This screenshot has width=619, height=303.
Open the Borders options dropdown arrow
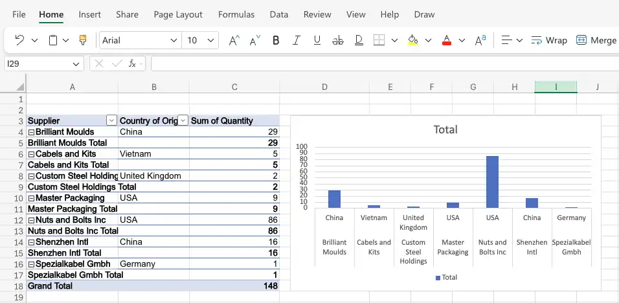pyautogui.click(x=394, y=40)
